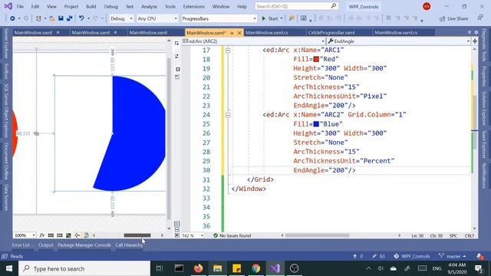Screen dimensions: 491x276
Task: Open the Package Manager Console tab
Action: coord(84,245)
